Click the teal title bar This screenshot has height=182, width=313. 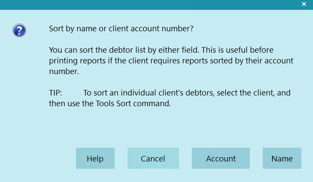[x=150, y=5]
